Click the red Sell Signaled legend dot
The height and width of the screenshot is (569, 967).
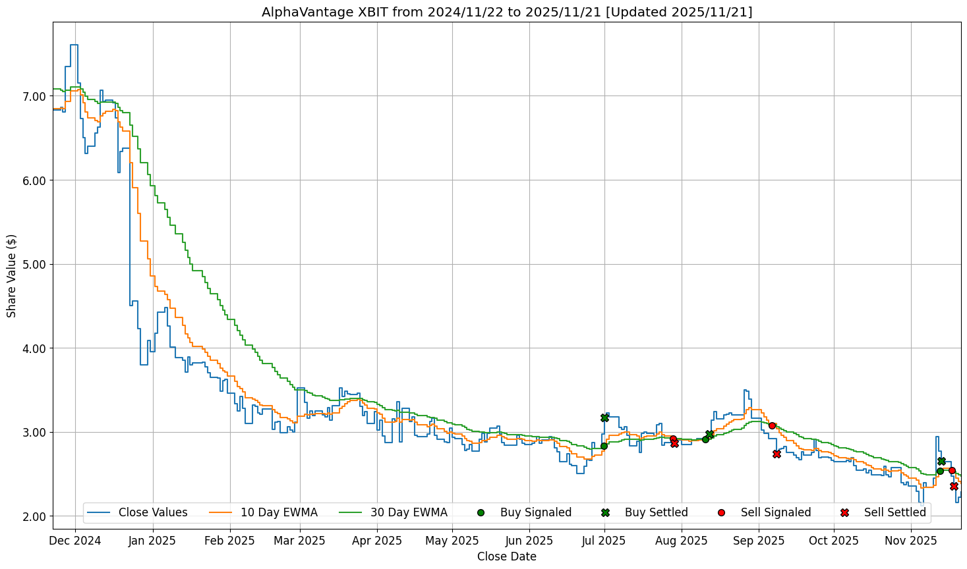coord(721,512)
